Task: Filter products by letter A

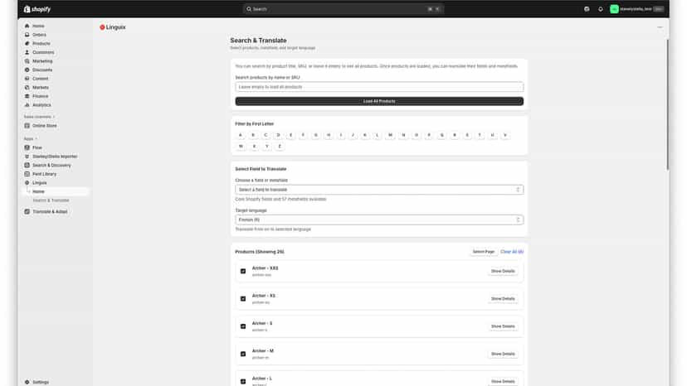Action: point(240,135)
